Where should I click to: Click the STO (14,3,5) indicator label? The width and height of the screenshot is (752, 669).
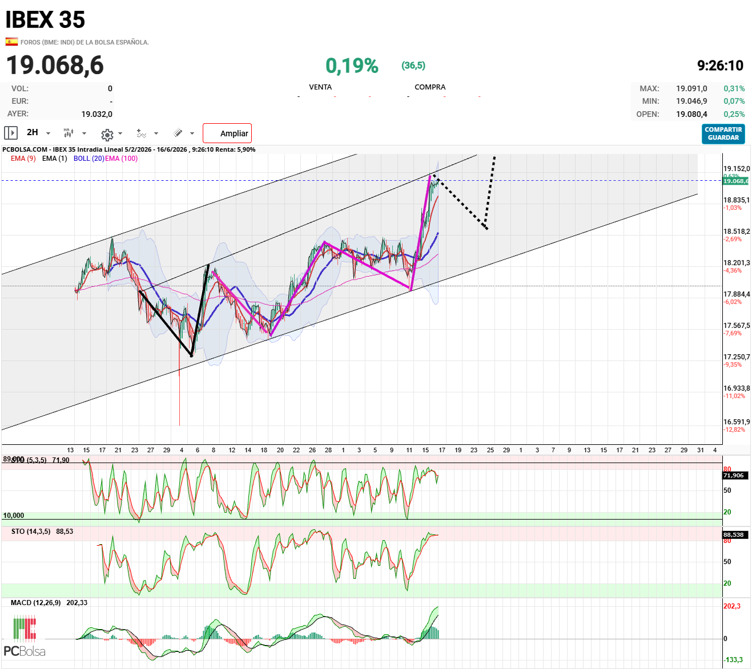tap(31, 532)
